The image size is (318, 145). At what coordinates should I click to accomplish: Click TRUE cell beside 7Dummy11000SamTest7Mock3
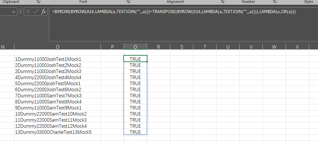(135, 95)
